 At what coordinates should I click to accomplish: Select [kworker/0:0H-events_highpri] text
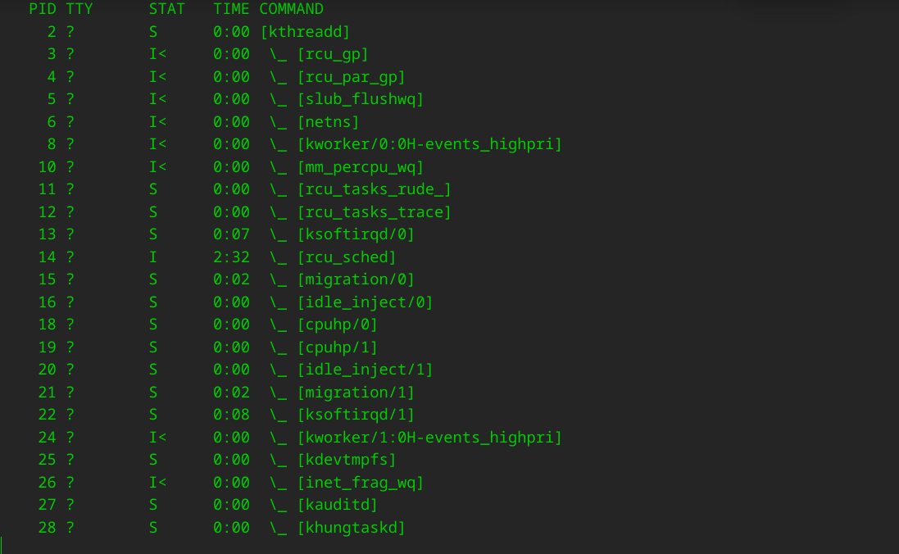pos(429,144)
